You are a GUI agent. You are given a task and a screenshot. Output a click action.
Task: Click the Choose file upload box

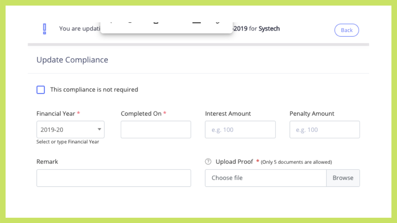click(x=265, y=178)
